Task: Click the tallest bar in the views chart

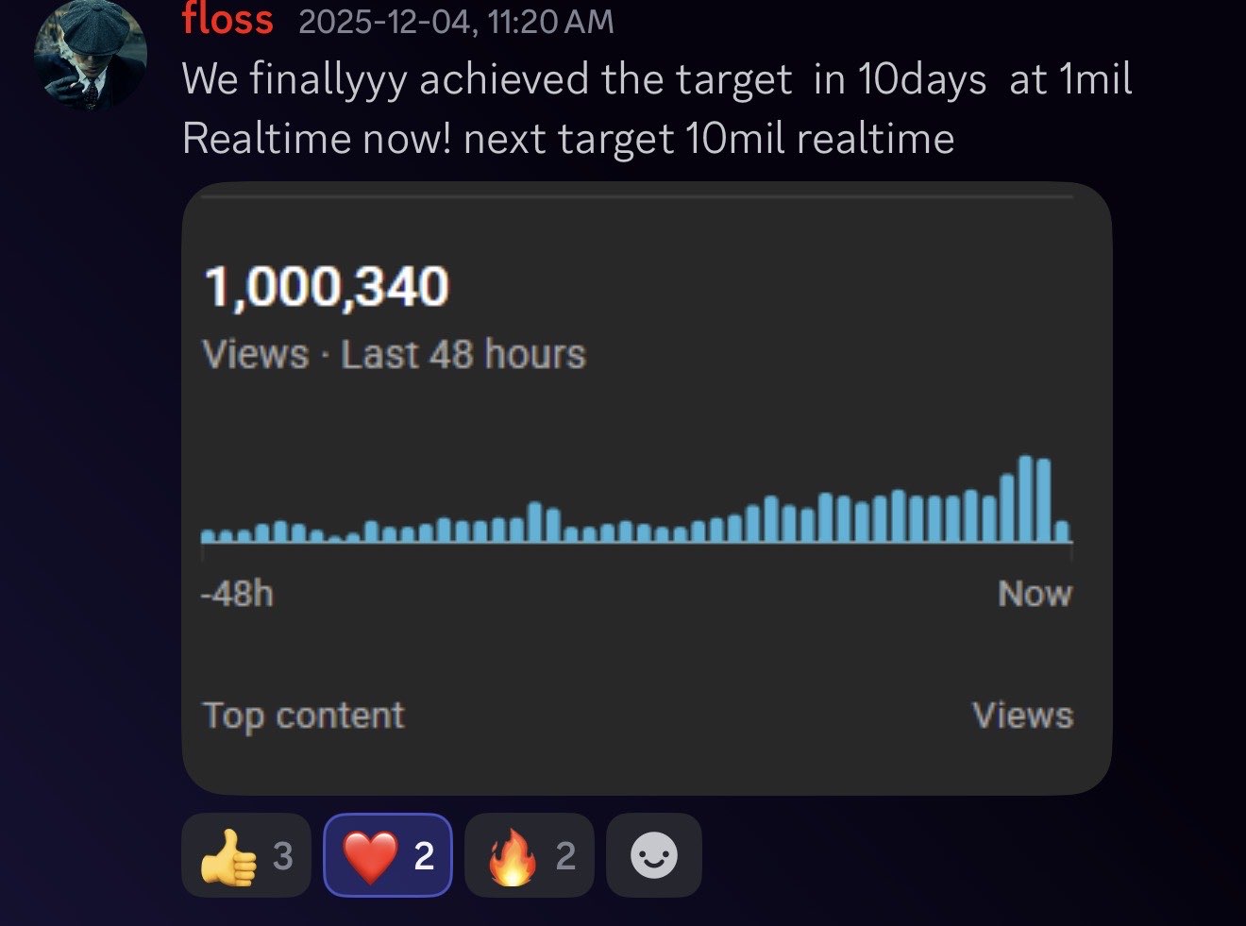Action: [1025, 499]
